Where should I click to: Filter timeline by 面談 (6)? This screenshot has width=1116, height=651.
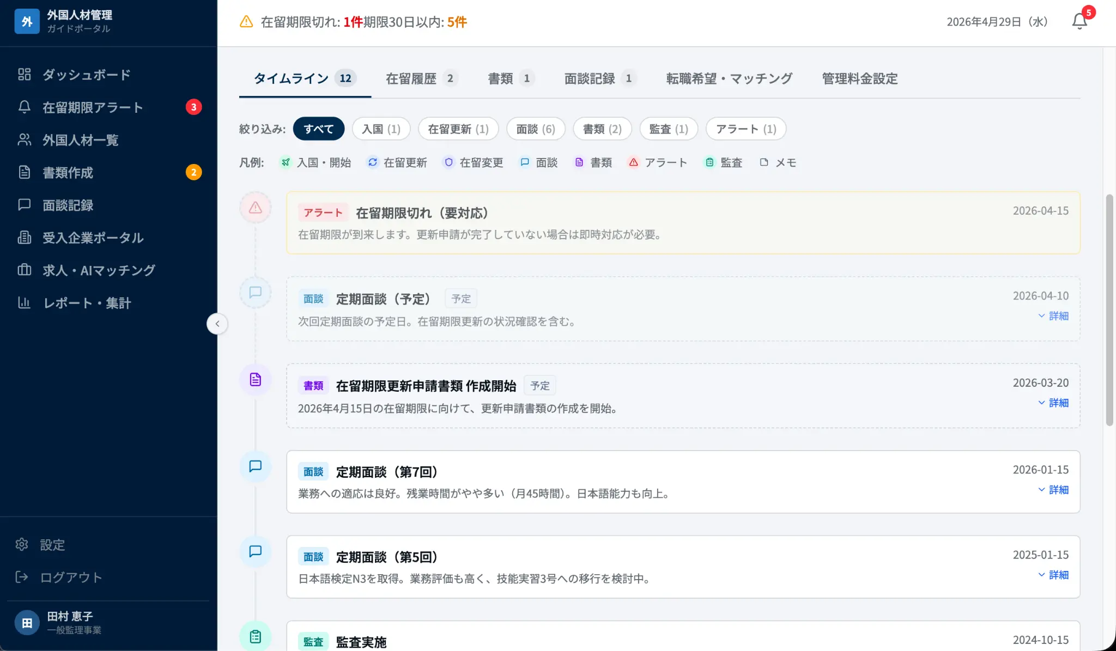click(x=536, y=129)
